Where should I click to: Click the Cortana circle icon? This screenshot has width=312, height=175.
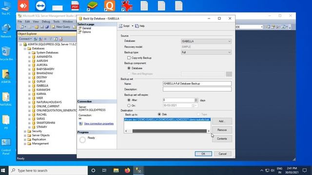pos(93,170)
